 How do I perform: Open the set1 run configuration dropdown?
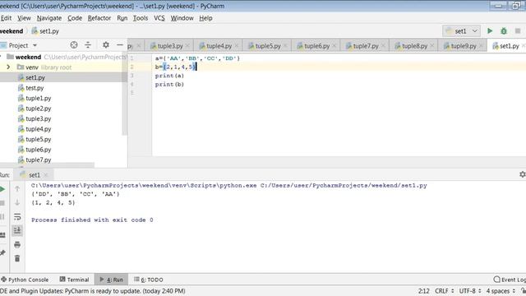461,31
